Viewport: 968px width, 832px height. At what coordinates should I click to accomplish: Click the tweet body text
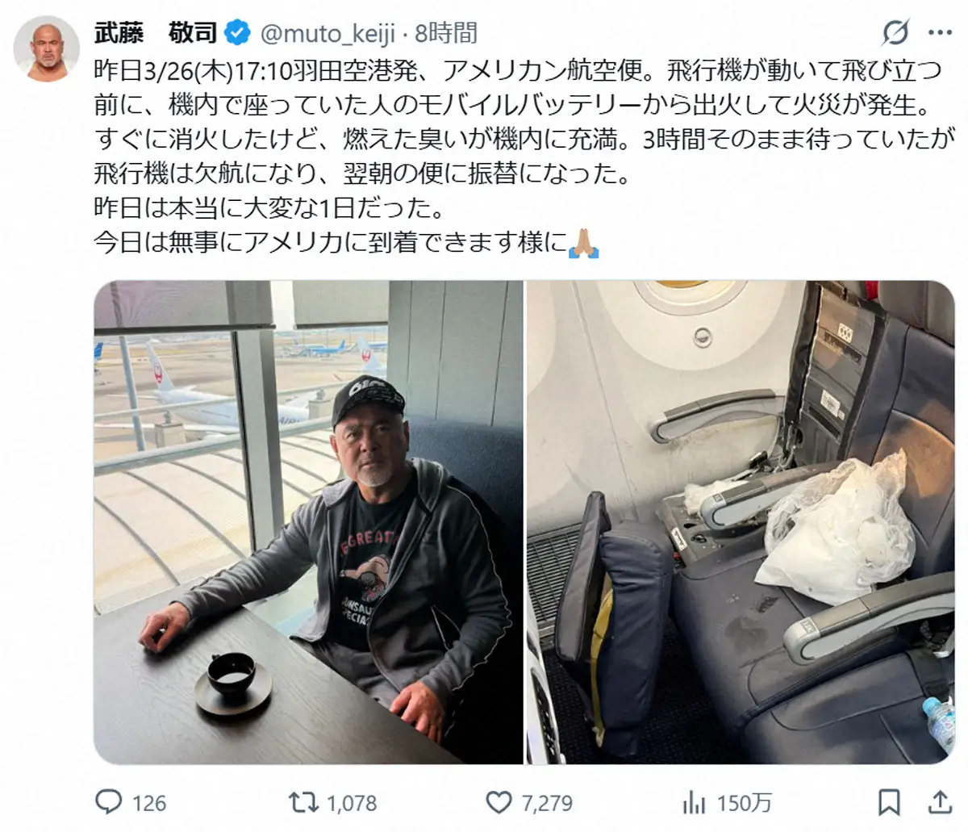click(x=518, y=157)
